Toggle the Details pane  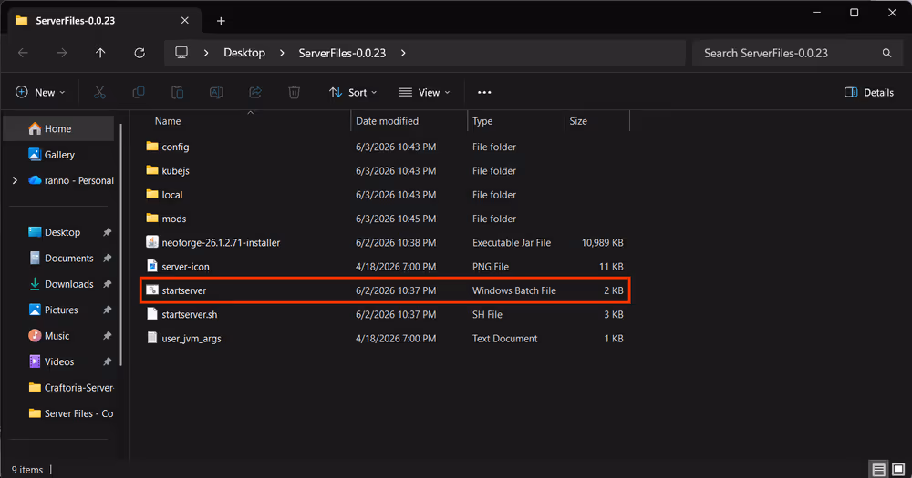click(x=869, y=92)
